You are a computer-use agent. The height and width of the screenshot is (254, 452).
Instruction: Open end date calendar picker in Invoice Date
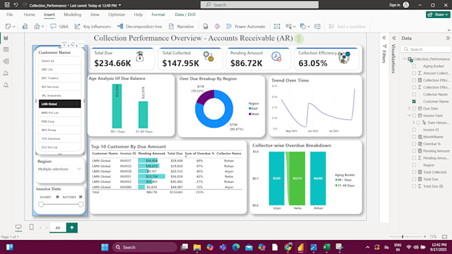coord(80,197)
